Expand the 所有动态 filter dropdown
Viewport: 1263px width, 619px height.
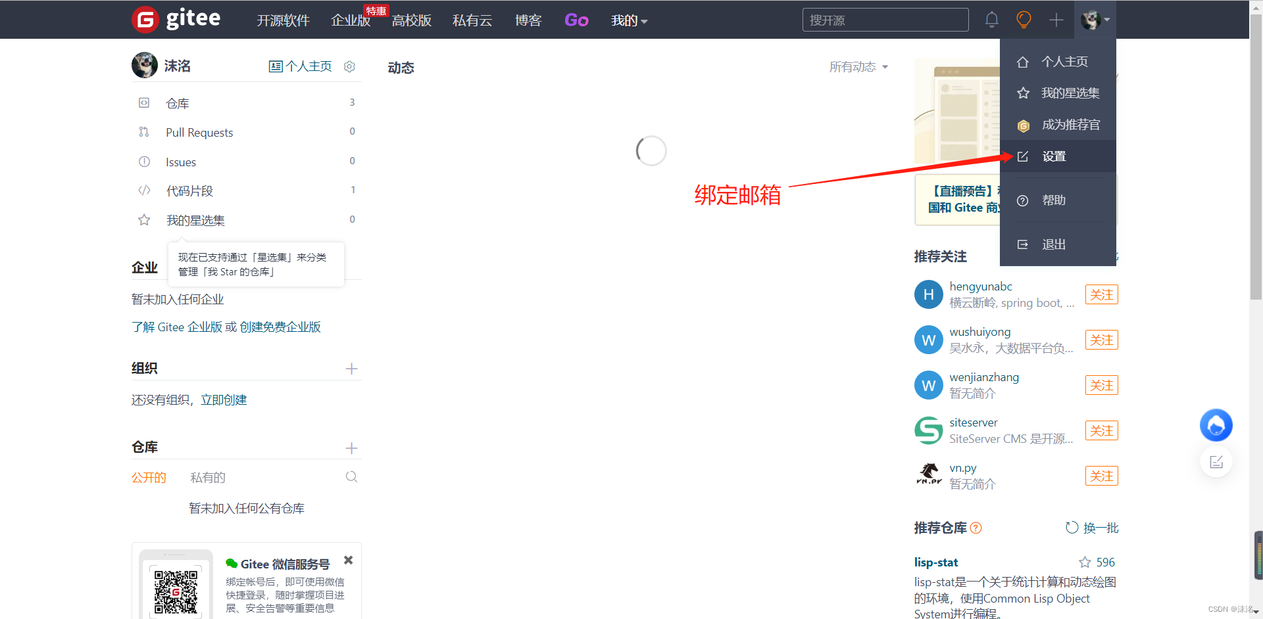coord(858,67)
